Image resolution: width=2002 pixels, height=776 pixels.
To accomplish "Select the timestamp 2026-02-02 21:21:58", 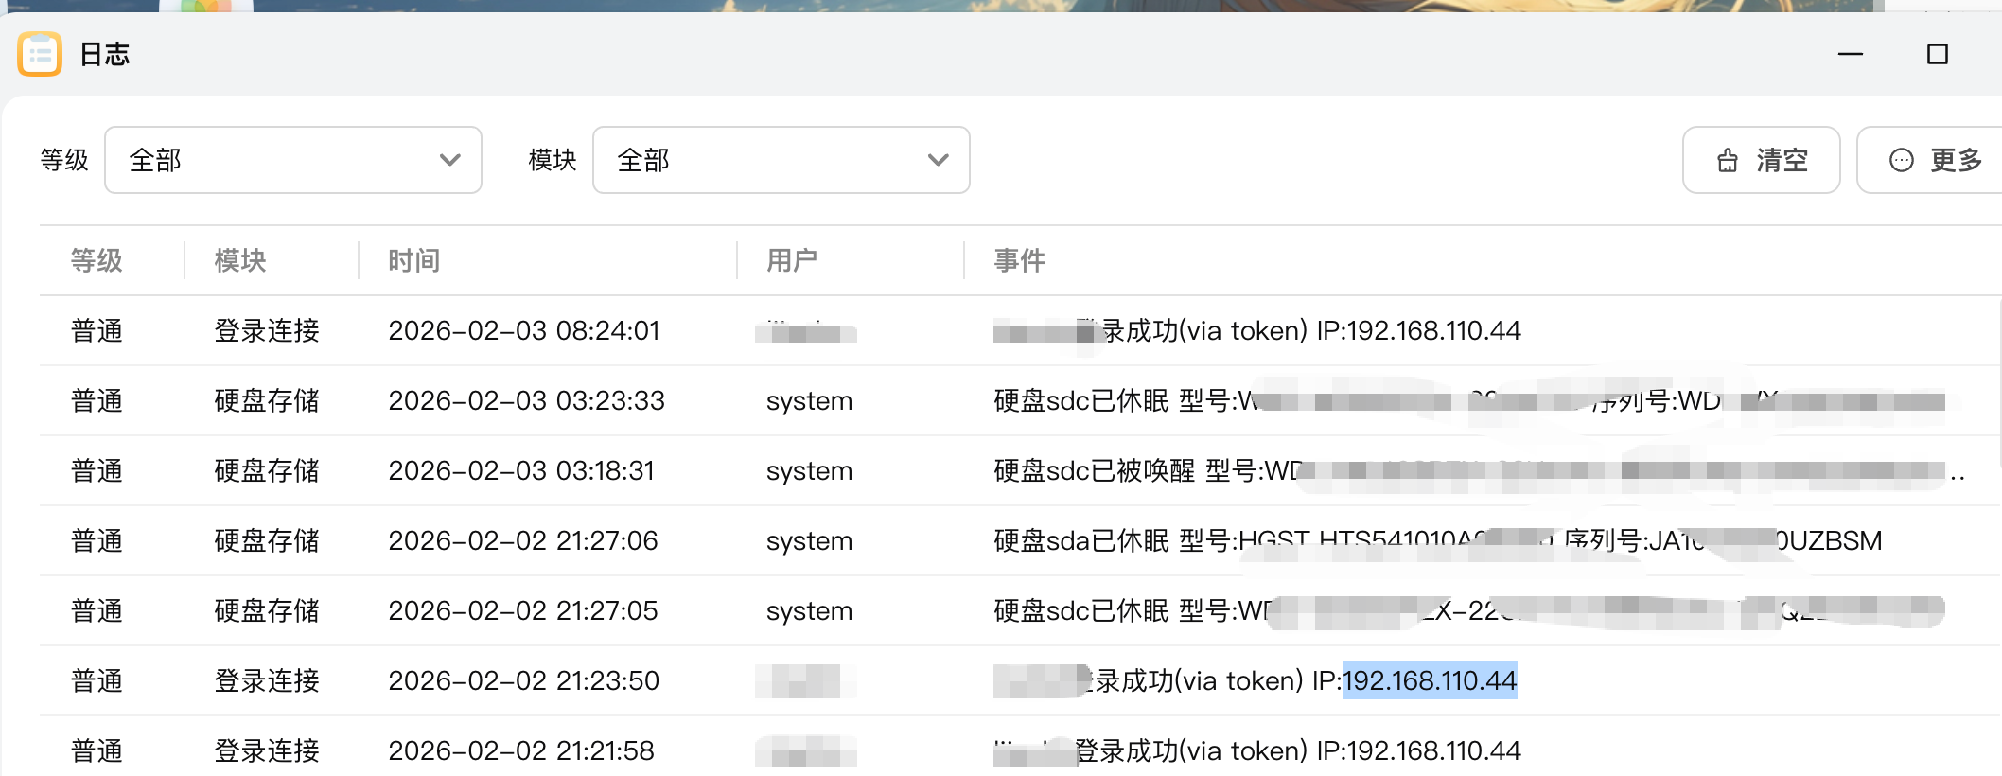I will click(521, 751).
